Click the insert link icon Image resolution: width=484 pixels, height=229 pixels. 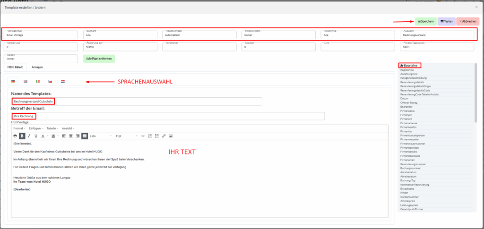pyautogui.click(x=164, y=136)
